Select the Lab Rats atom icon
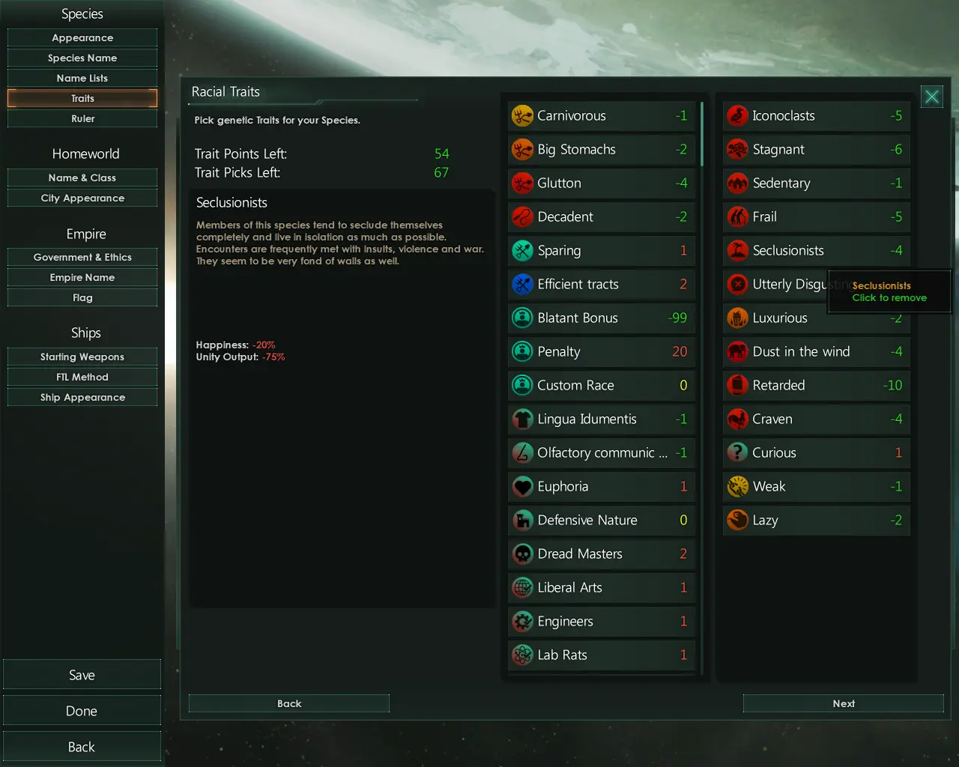Image resolution: width=959 pixels, height=767 pixels. tap(522, 655)
